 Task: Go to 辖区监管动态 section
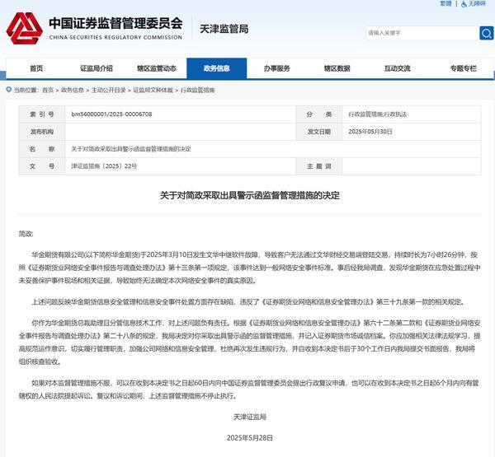click(x=157, y=68)
